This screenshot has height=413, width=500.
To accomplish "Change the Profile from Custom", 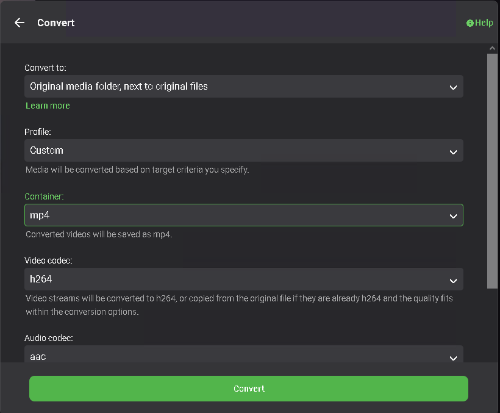I will tap(244, 151).
